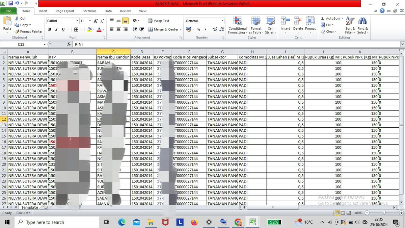Toggle Underline formatting
Image resolution: width=405 pixels, height=228 pixels.
click(63, 29)
